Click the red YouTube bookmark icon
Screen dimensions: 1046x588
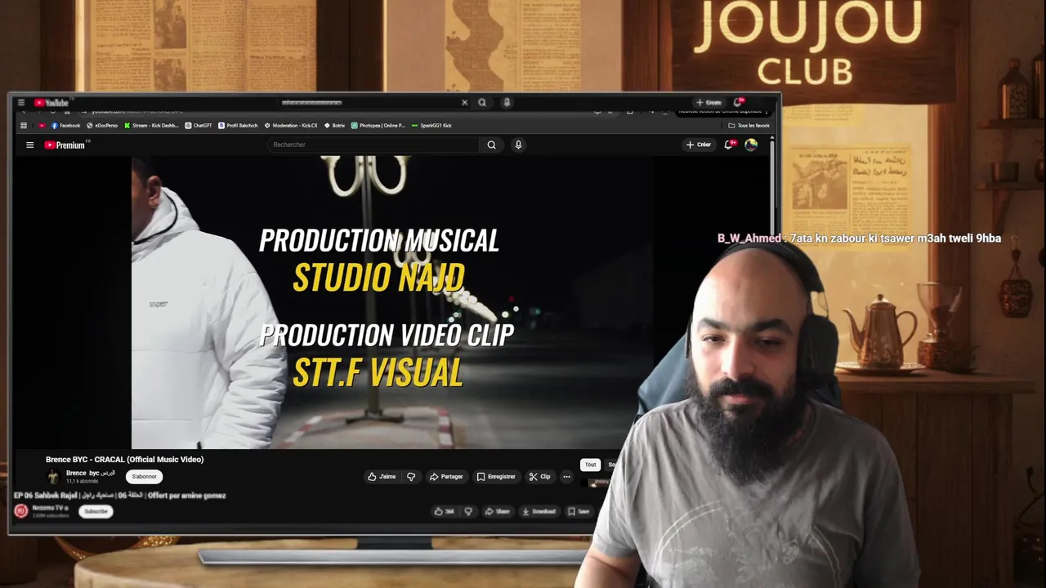pyautogui.click(x=42, y=126)
